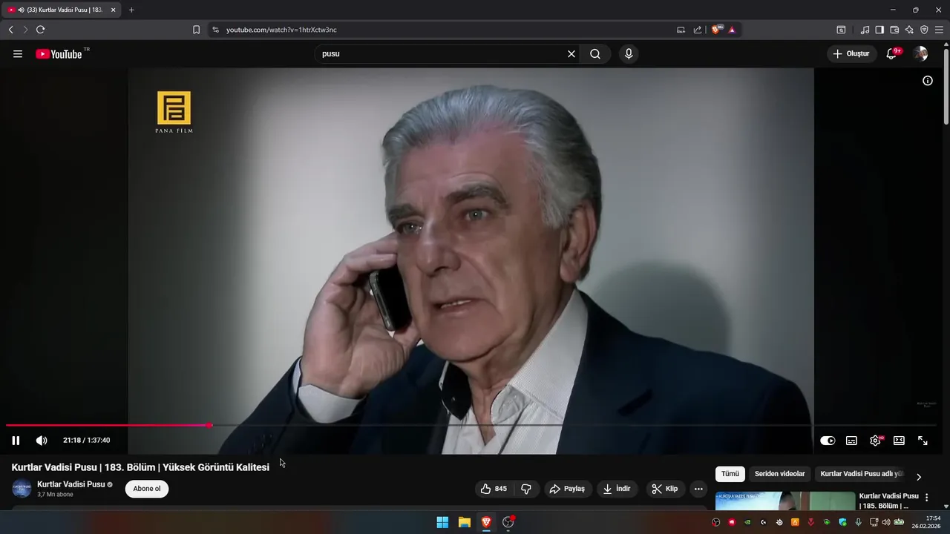
Task: Share this page from address bar
Action: tap(698, 30)
